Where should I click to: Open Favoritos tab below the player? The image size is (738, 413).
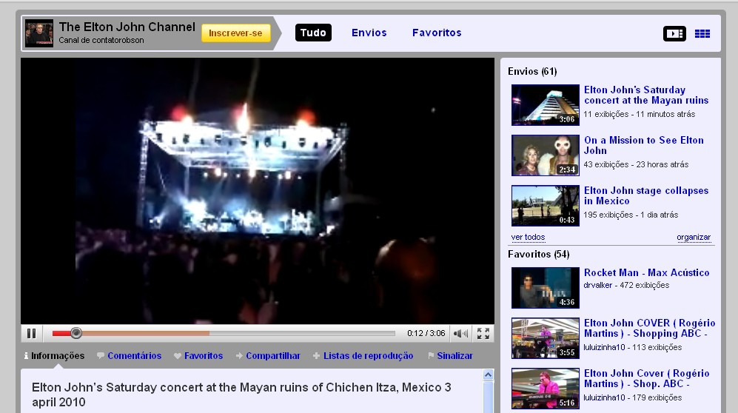click(x=198, y=355)
